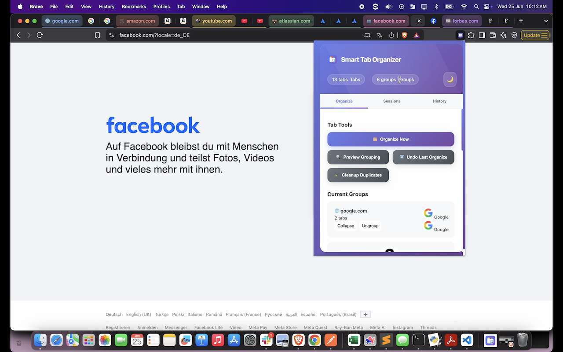Click Preview Grouping button
The height and width of the screenshot is (352, 563).
point(358,157)
